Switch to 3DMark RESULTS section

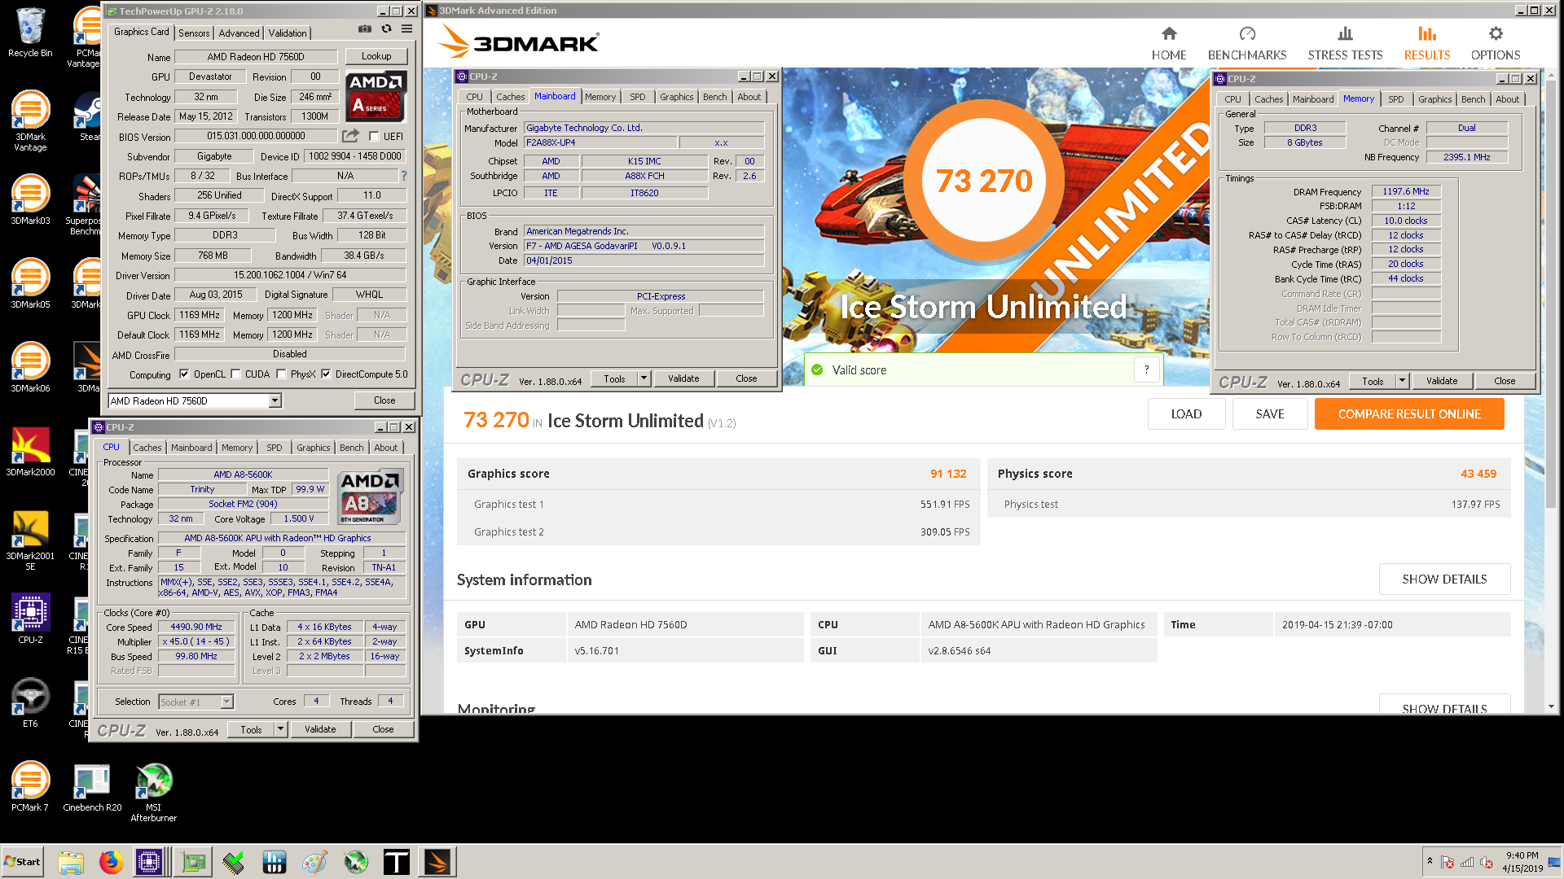[x=1426, y=44]
